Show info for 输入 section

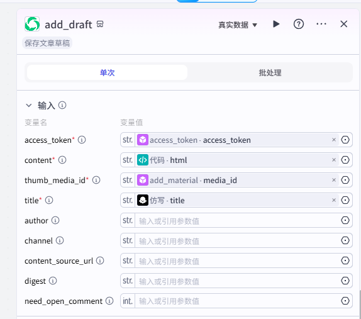[62, 105]
